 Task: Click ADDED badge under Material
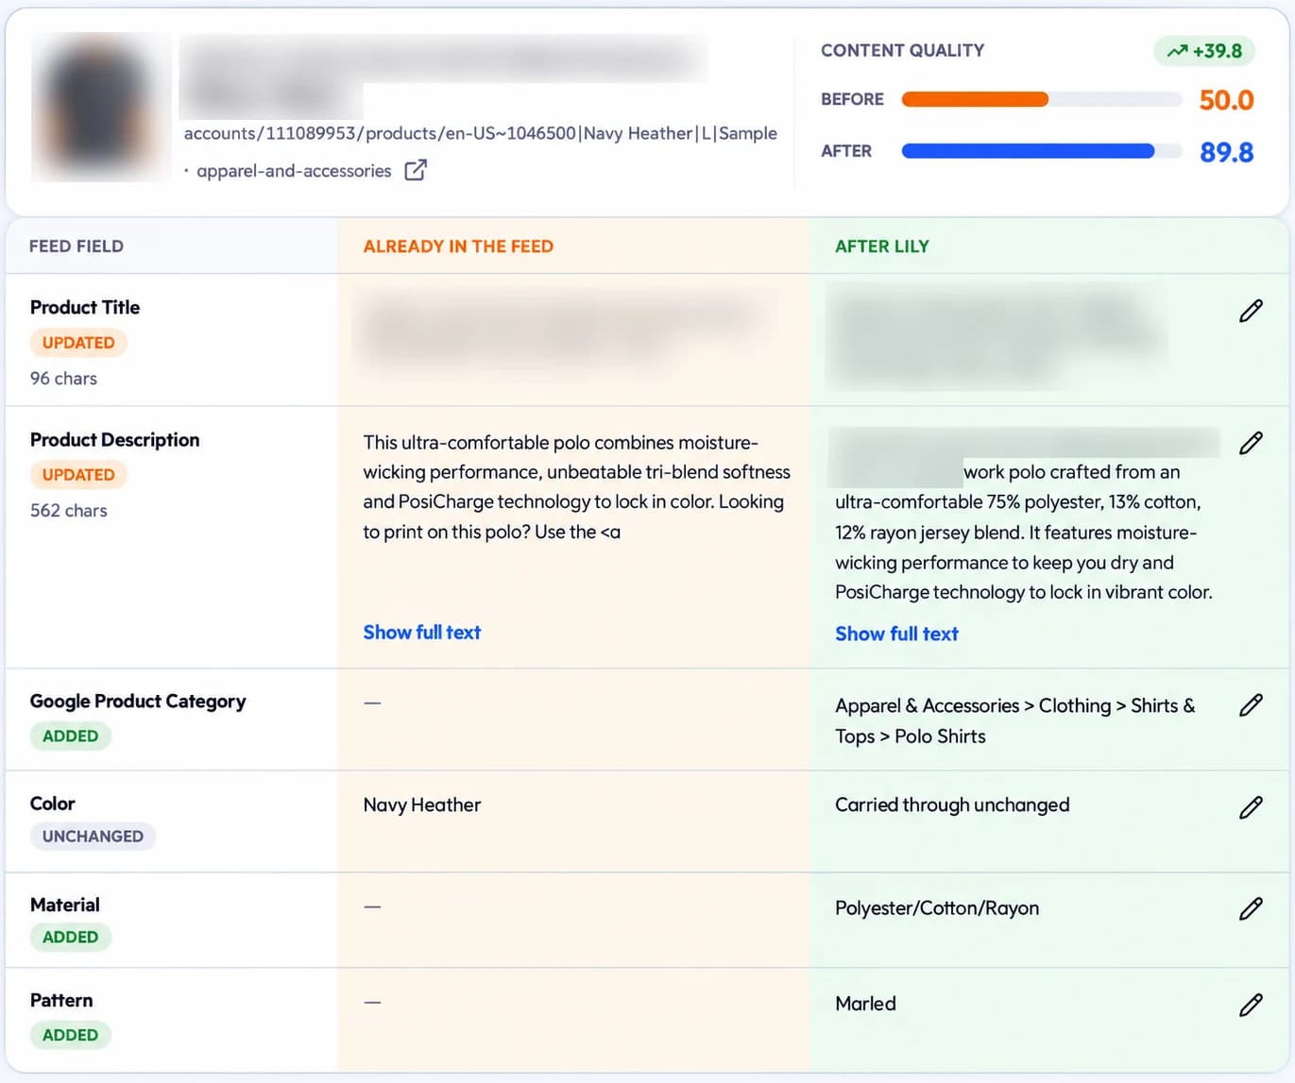coord(70,937)
